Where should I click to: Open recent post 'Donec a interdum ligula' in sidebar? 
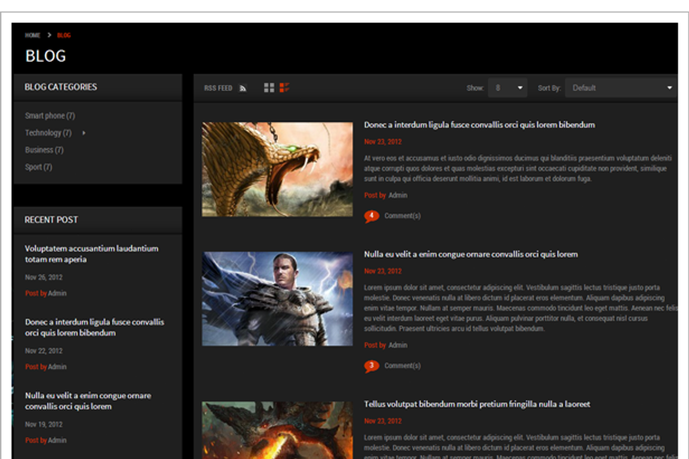[95, 328]
